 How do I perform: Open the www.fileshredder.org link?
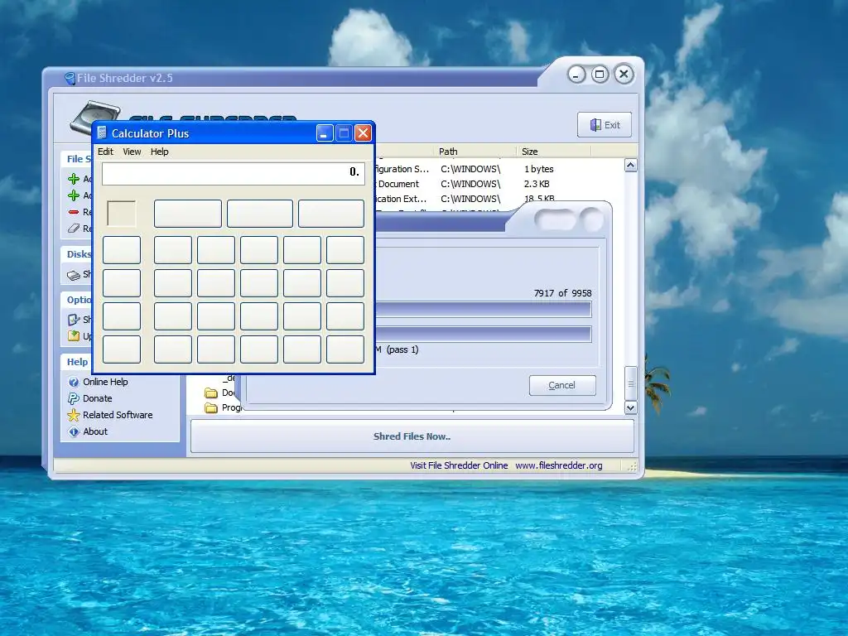point(559,465)
